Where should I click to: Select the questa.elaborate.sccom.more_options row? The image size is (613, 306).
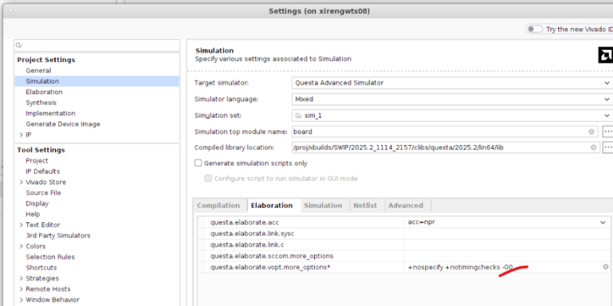click(404, 256)
